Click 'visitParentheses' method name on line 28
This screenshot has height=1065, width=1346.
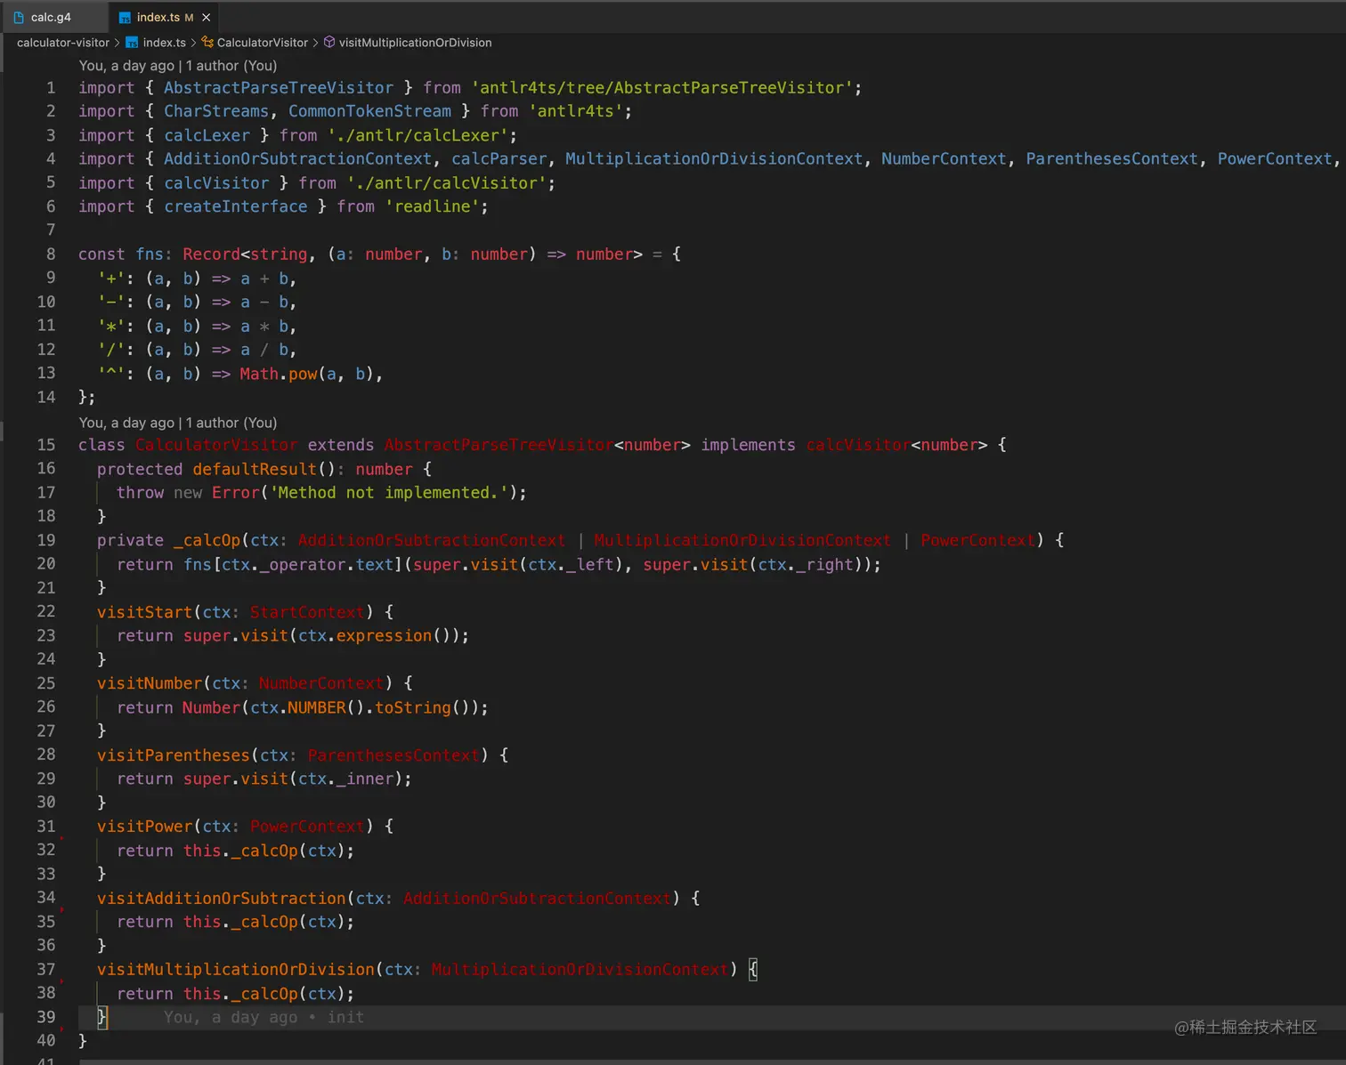coord(174,755)
